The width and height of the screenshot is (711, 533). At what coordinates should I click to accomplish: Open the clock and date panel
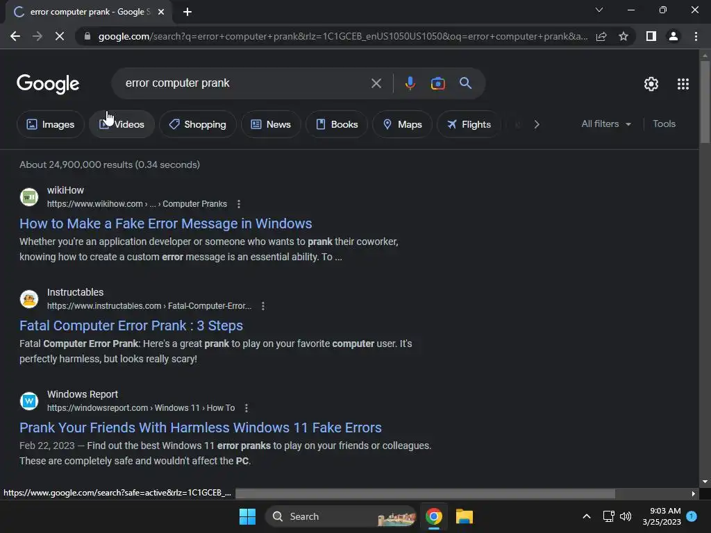[x=662, y=516]
